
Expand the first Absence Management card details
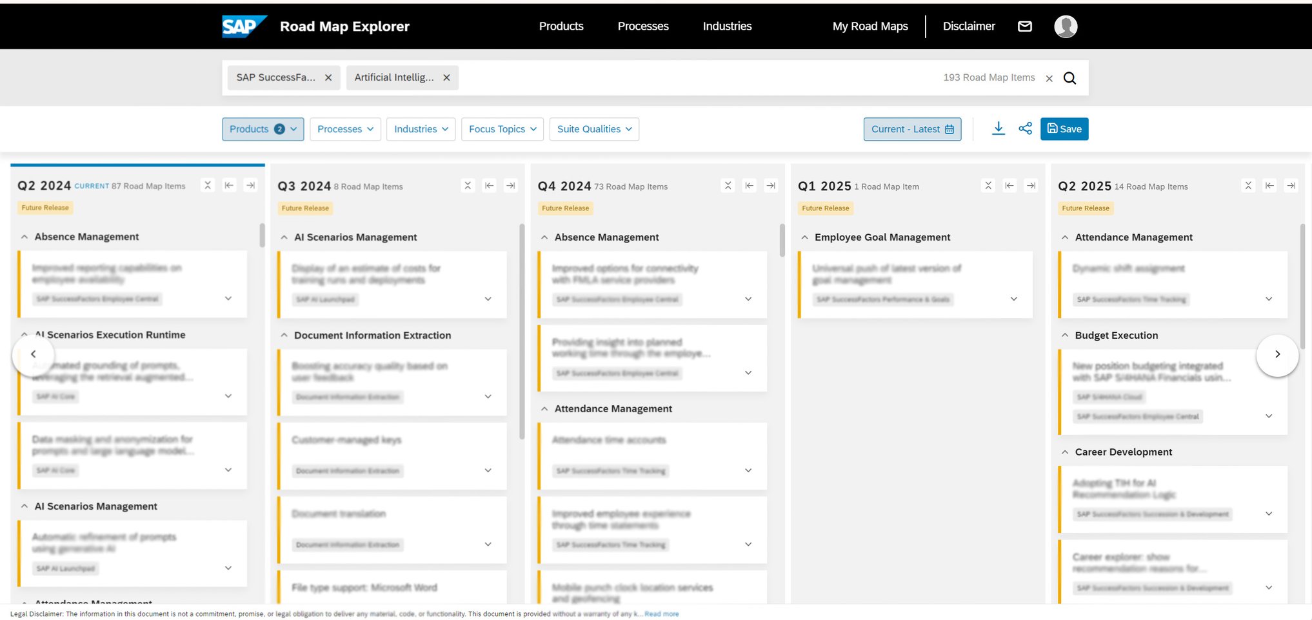(228, 299)
